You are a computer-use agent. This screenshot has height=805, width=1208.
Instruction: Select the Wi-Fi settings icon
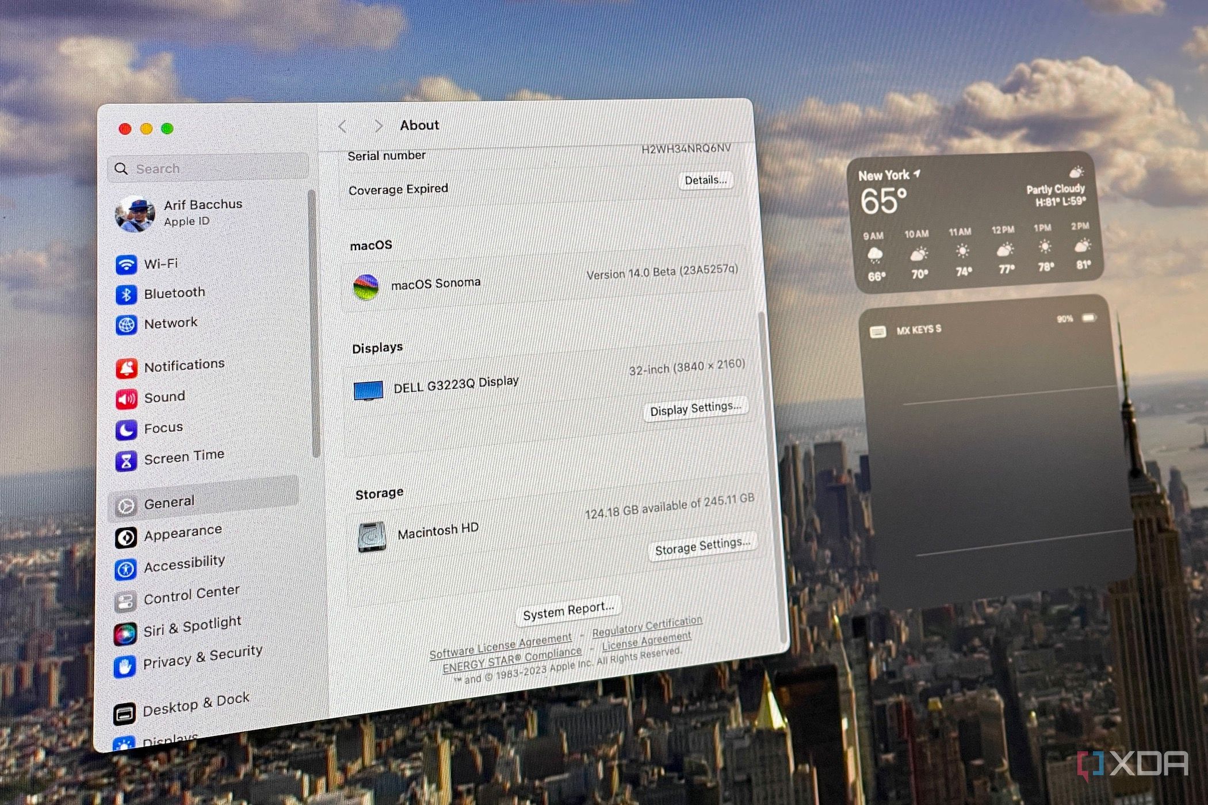coord(127,264)
